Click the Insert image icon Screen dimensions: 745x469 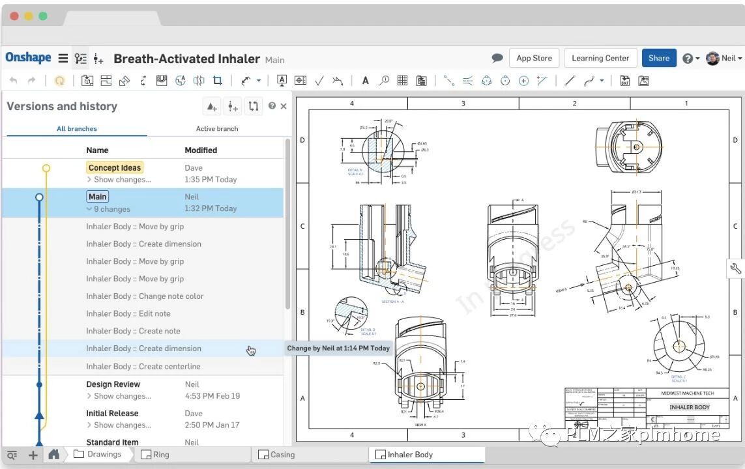644,81
